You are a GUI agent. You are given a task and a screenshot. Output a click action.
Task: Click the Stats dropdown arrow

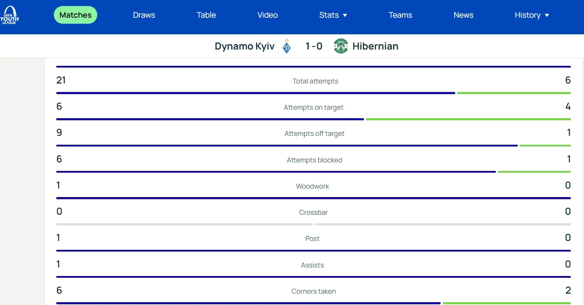click(x=345, y=15)
